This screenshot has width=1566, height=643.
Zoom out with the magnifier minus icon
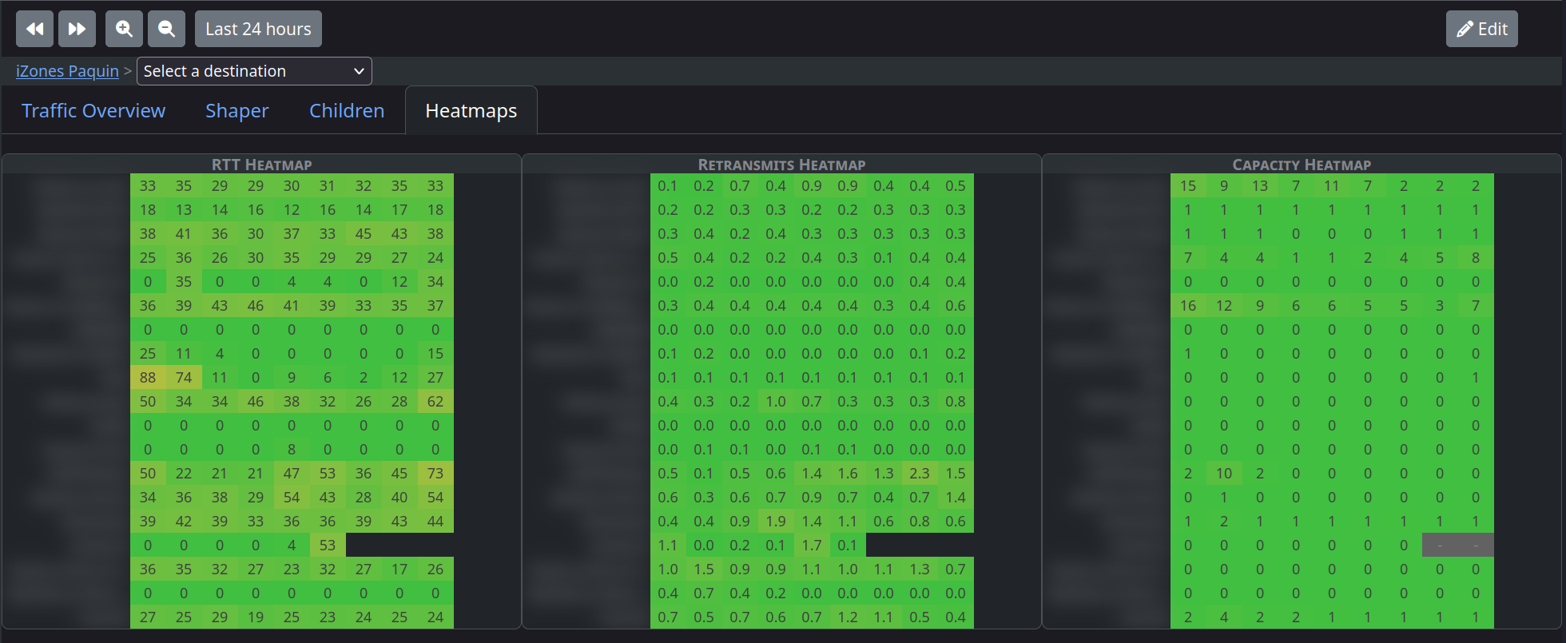[x=166, y=30]
